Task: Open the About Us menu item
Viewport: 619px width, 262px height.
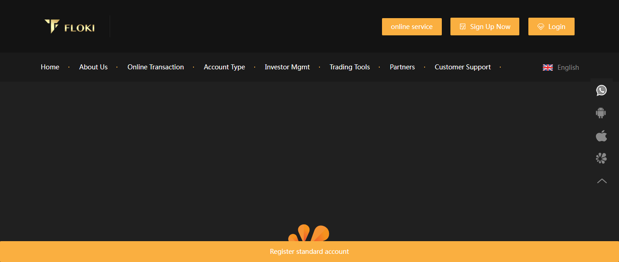Action: [93, 67]
